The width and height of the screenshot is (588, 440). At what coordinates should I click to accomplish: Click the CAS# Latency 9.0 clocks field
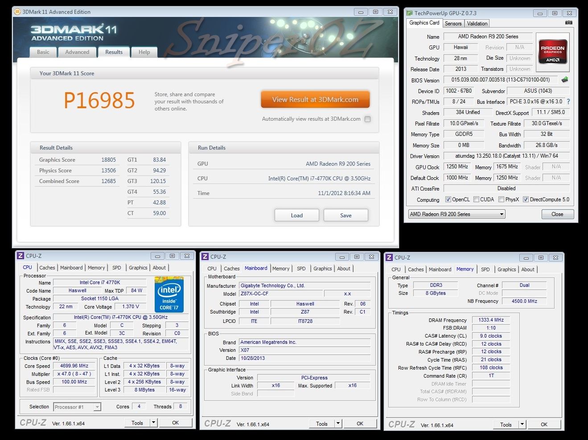(491, 336)
